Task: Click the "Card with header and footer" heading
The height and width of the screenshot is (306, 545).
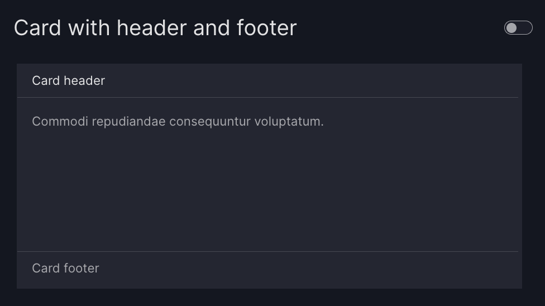Action: (x=155, y=28)
